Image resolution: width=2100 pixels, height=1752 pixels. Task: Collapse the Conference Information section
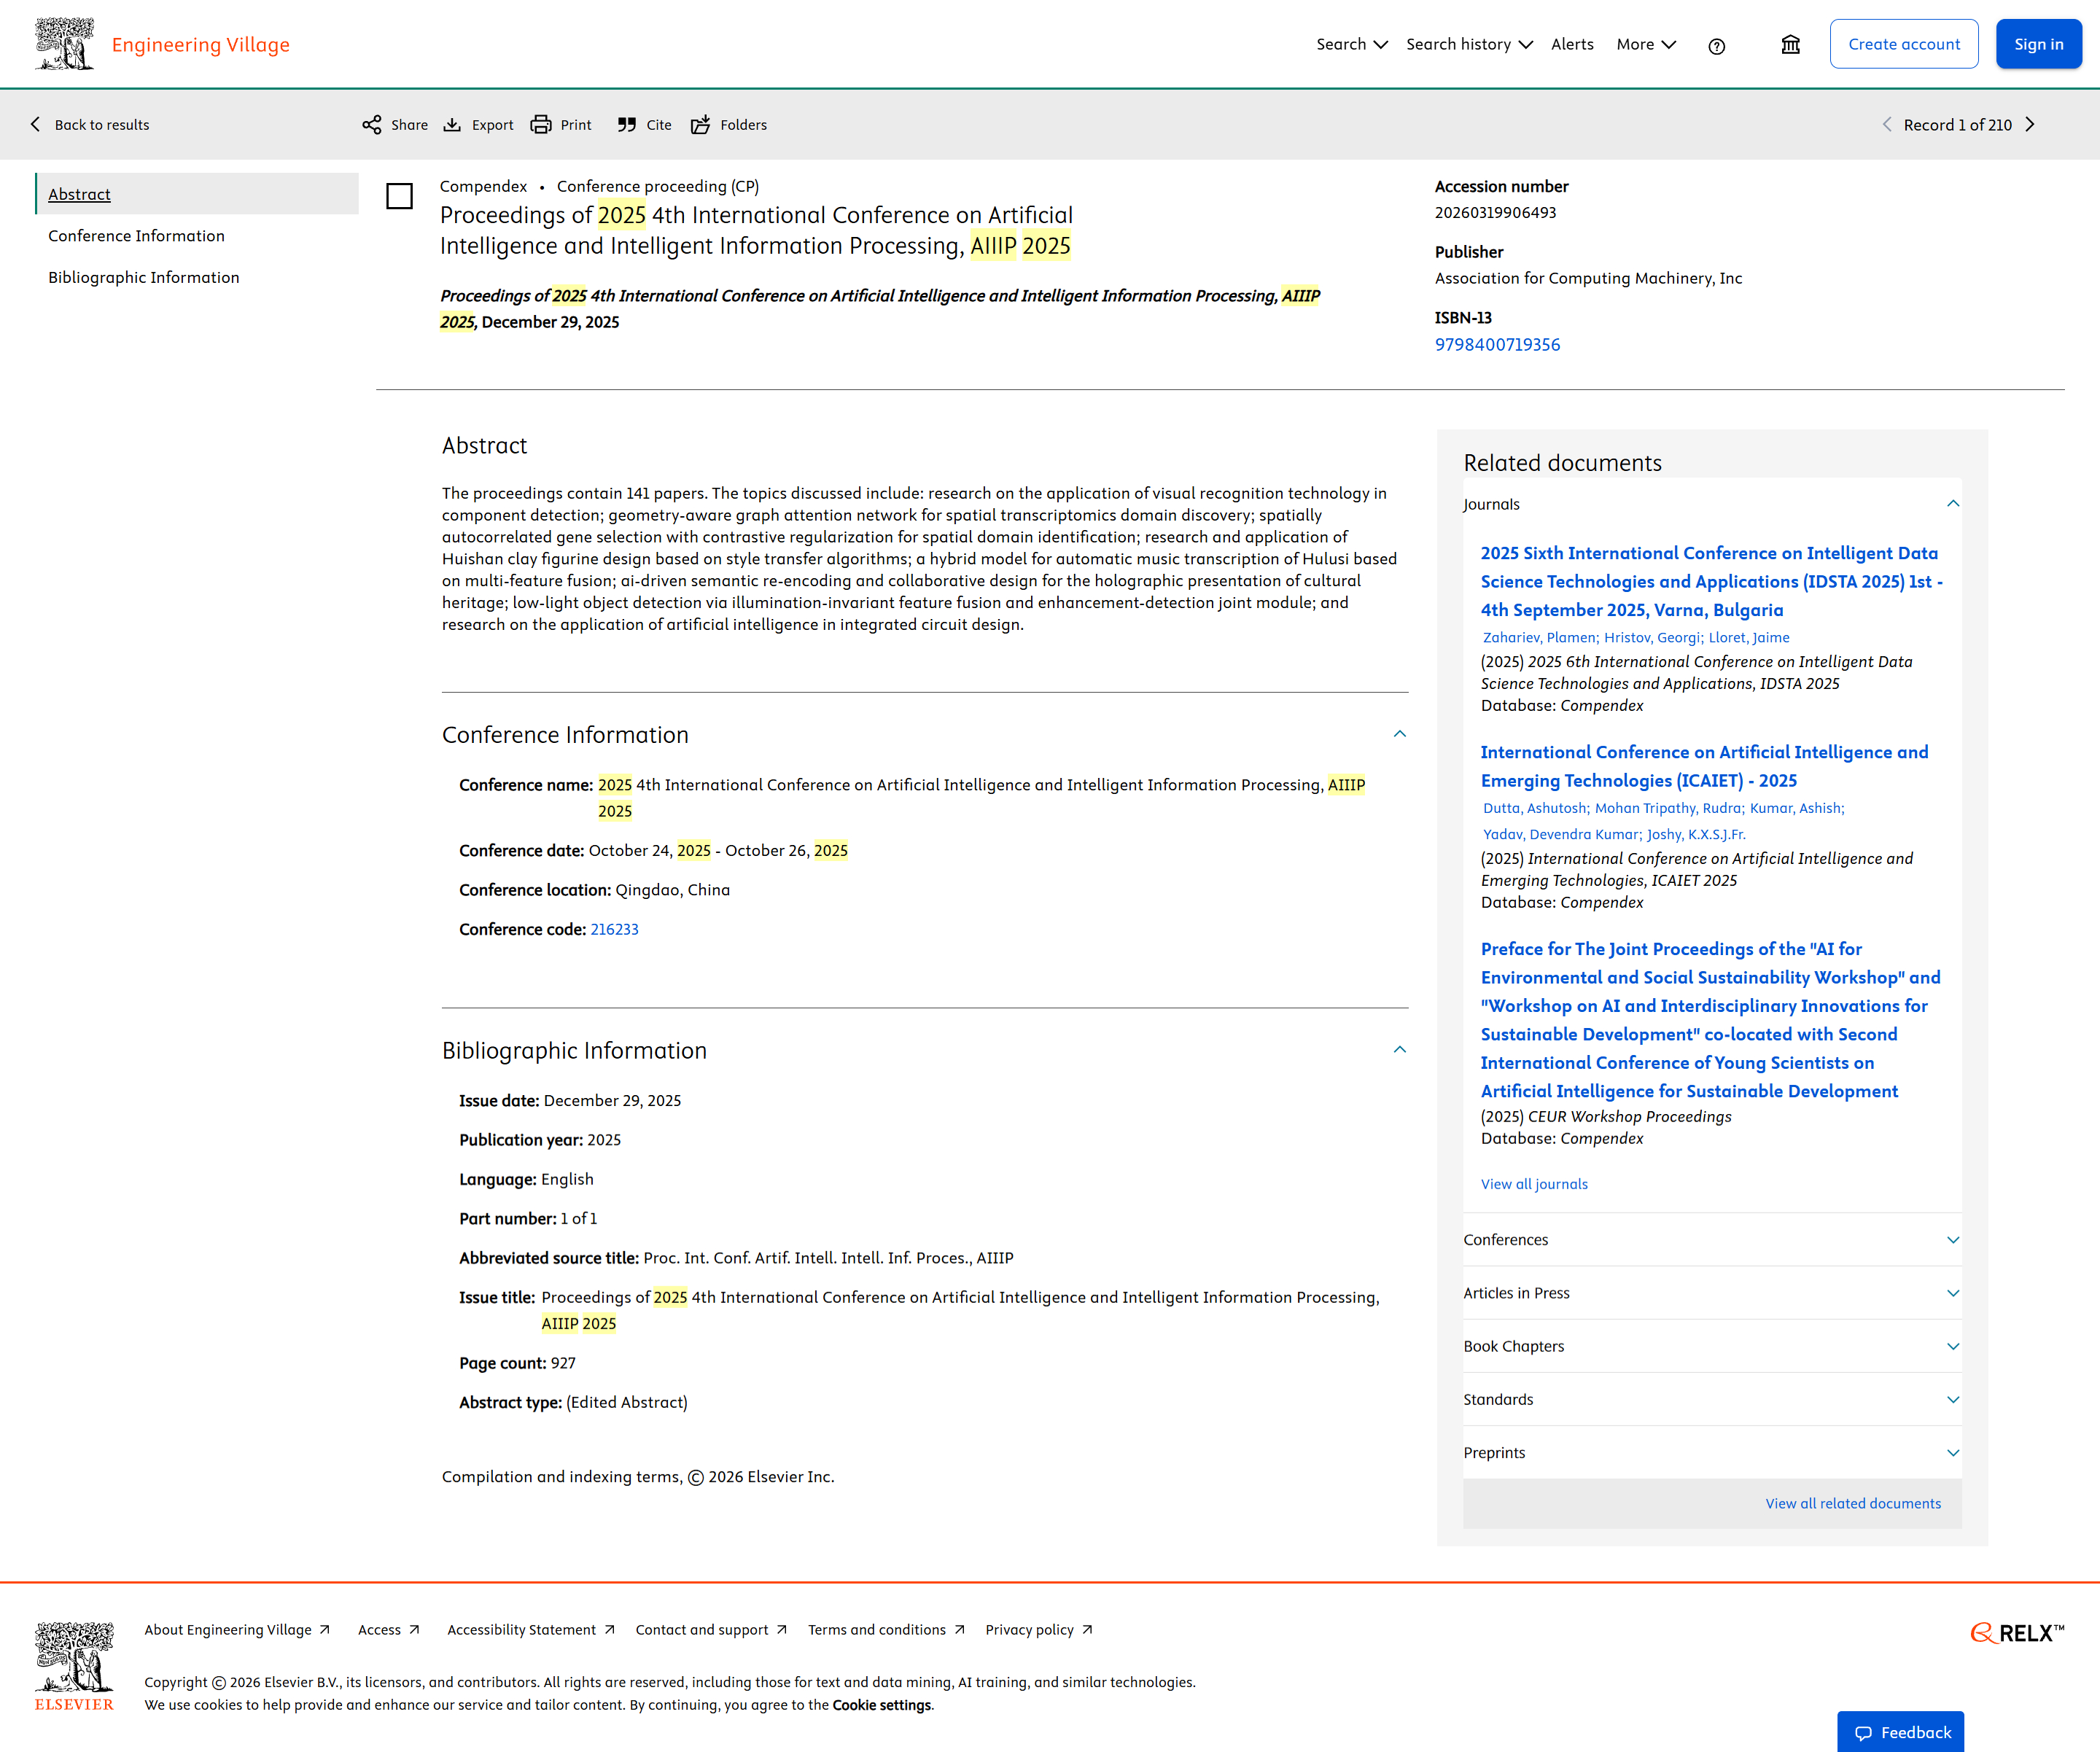tap(1399, 735)
